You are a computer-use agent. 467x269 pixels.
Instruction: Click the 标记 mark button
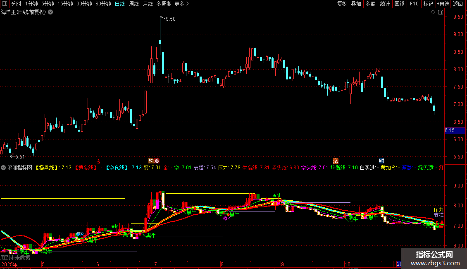pos(428,4)
